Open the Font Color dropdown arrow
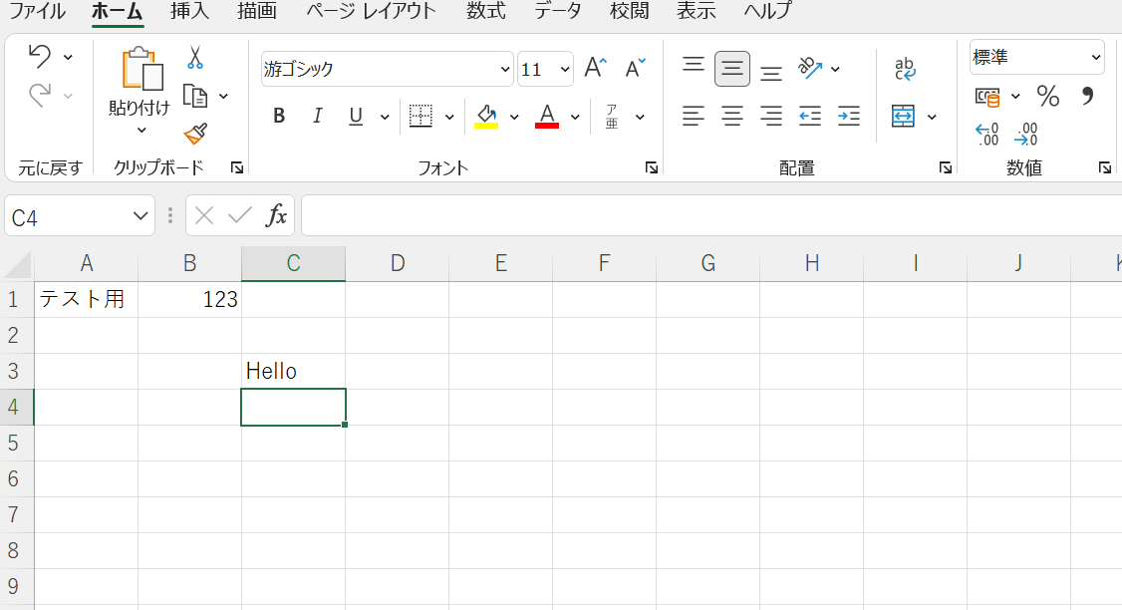 coord(574,117)
